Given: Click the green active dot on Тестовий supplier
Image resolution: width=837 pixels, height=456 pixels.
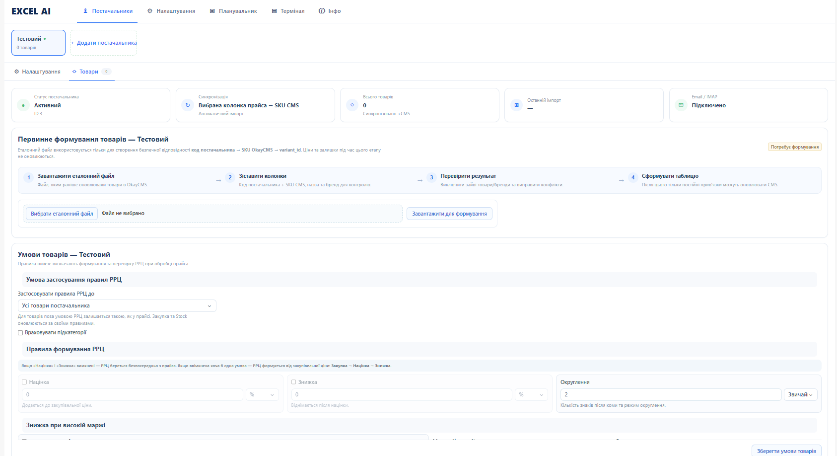Looking at the screenshot, I should [45, 39].
